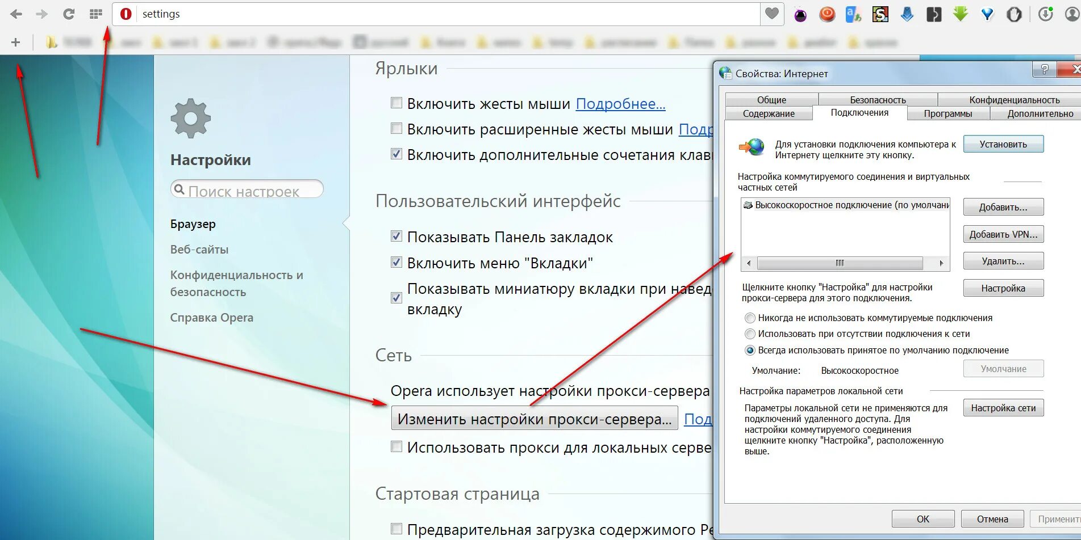1081x540 pixels.
Task: Click the connections list horizontal scrollbar thumb
Action: [x=840, y=263]
